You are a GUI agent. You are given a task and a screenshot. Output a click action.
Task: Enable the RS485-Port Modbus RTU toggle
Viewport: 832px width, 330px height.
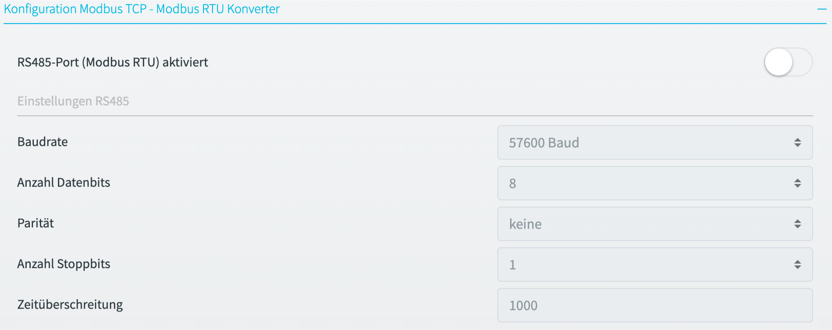point(788,62)
